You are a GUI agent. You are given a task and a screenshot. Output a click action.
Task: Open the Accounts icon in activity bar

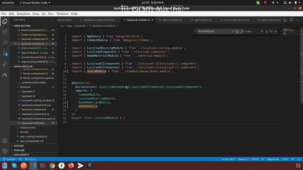point(5,141)
